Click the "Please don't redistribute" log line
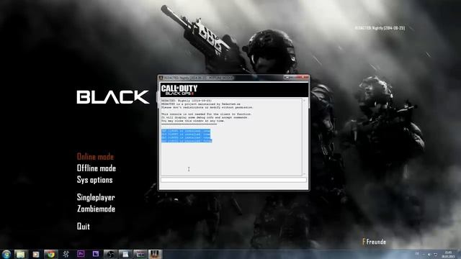The height and width of the screenshot is (259, 461). coord(207,107)
